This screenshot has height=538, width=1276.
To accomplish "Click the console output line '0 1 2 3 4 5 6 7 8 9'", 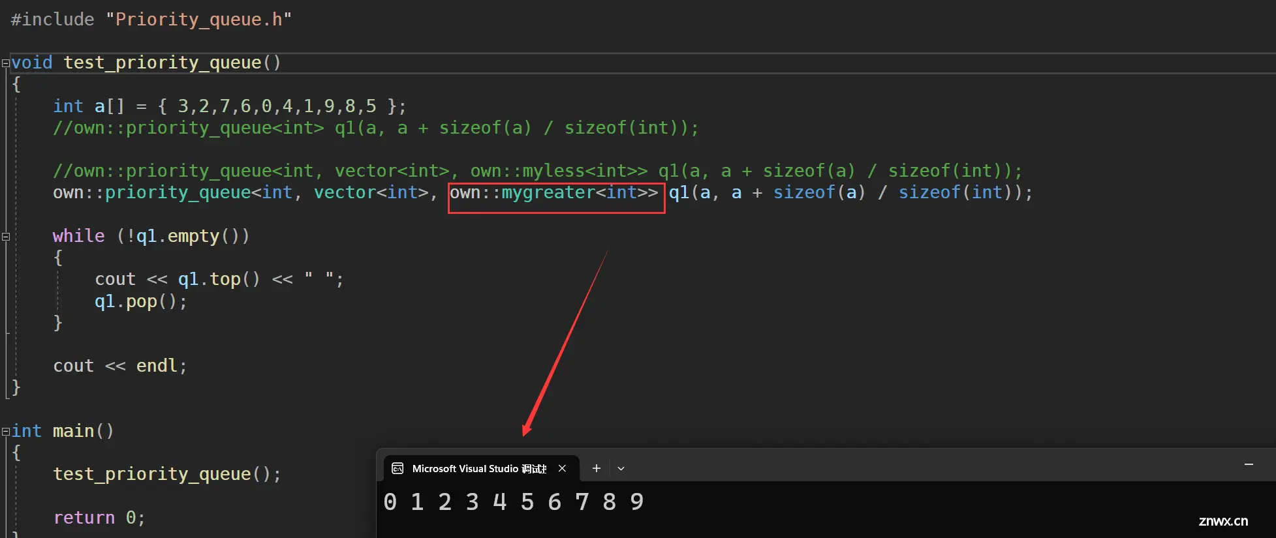I will coord(514,502).
